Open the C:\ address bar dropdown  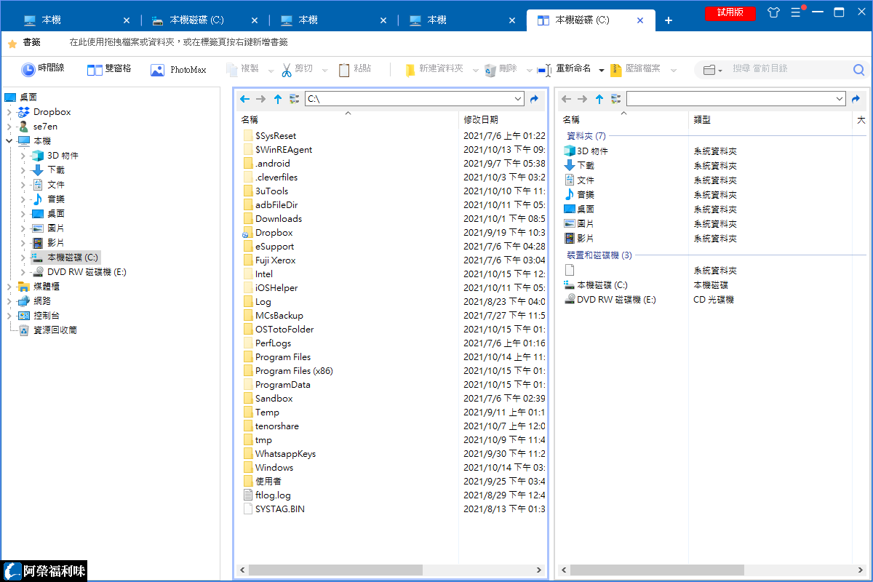[519, 98]
